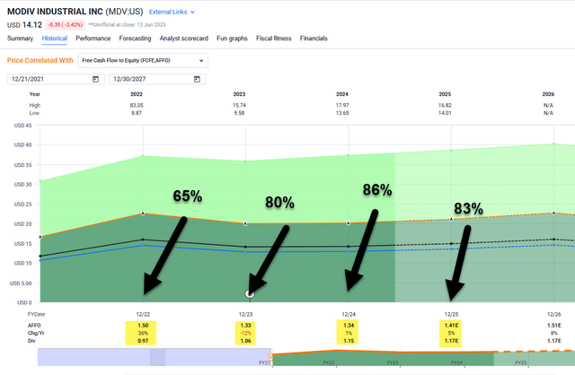The height and width of the screenshot is (375, 575).
Task: Expand the External Links menu
Action: pos(172,12)
